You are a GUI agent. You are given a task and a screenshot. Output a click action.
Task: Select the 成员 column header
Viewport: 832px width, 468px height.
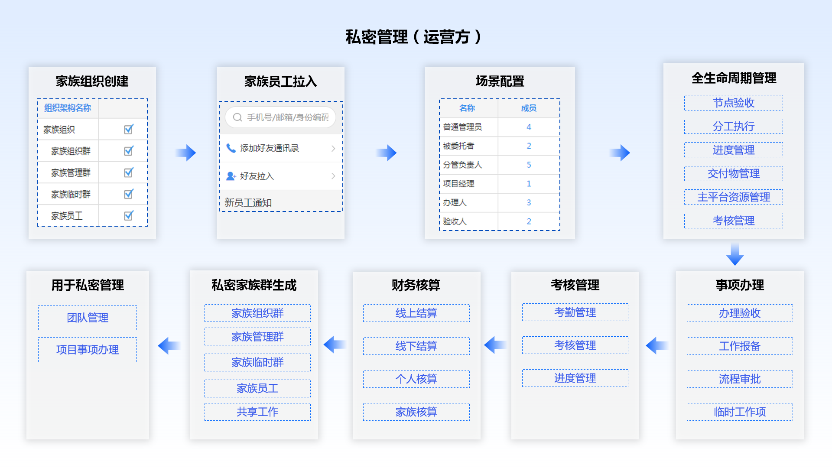click(x=529, y=108)
